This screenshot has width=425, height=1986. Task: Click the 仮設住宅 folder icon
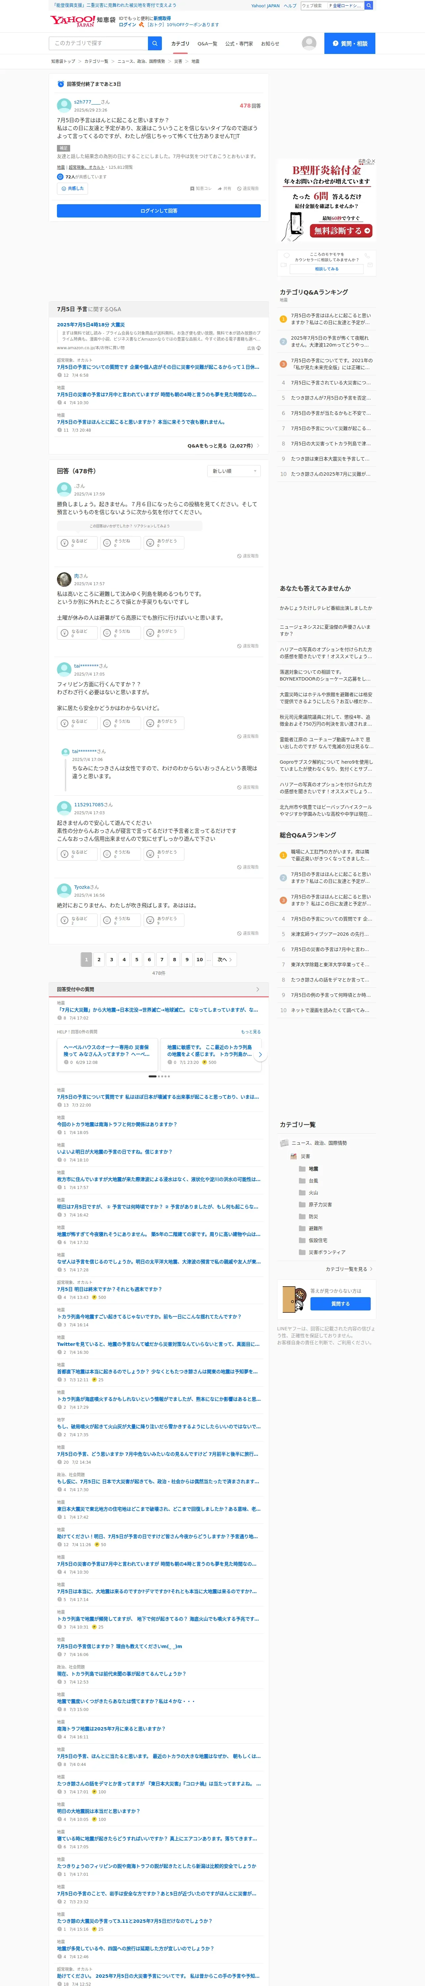coord(302,1241)
